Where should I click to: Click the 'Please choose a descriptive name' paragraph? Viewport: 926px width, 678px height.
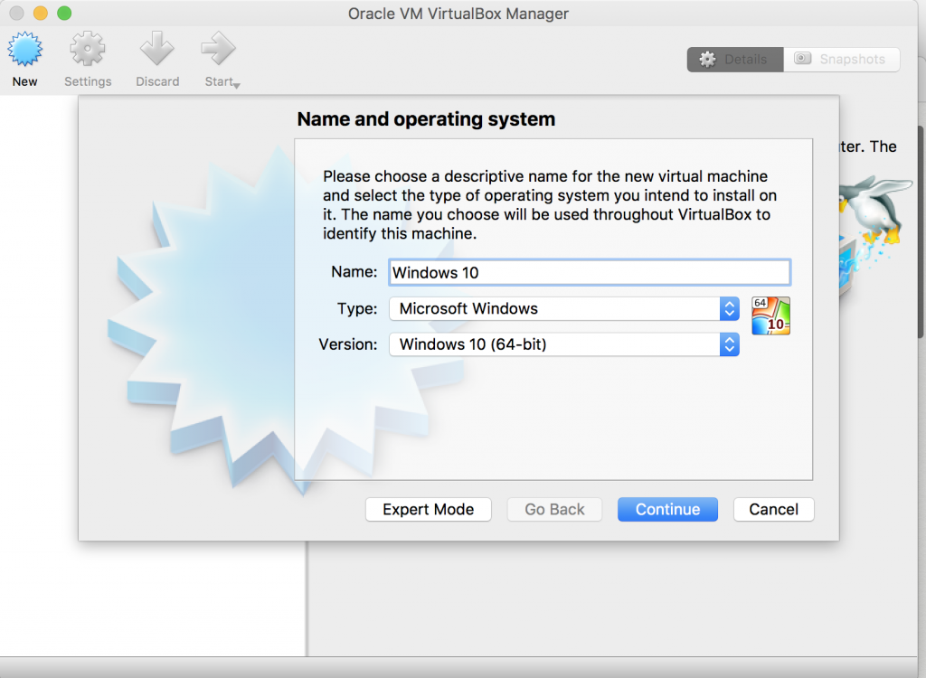[550, 205]
